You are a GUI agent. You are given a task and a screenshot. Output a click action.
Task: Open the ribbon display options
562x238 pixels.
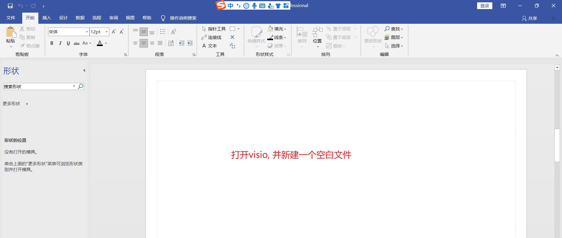click(503, 6)
